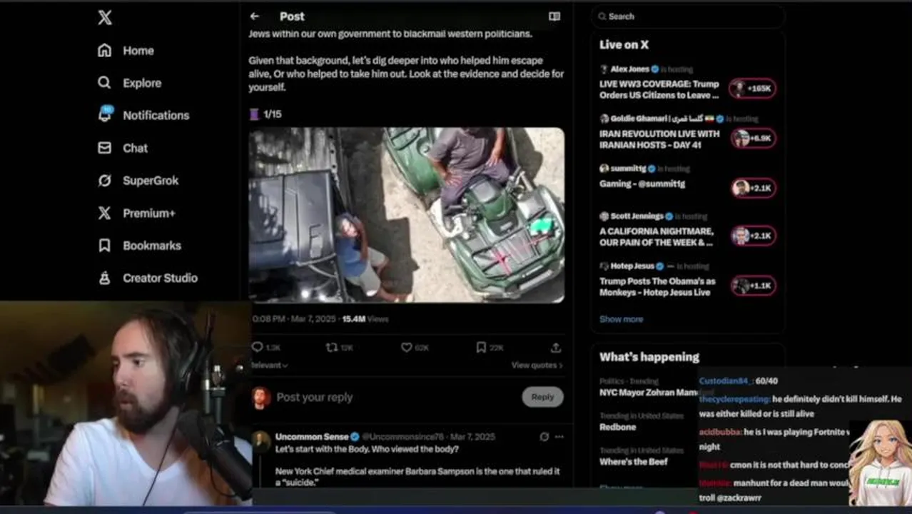Open LIVE WW3 COVERAGE broadcast title
This screenshot has width=912, height=514.
click(x=659, y=89)
